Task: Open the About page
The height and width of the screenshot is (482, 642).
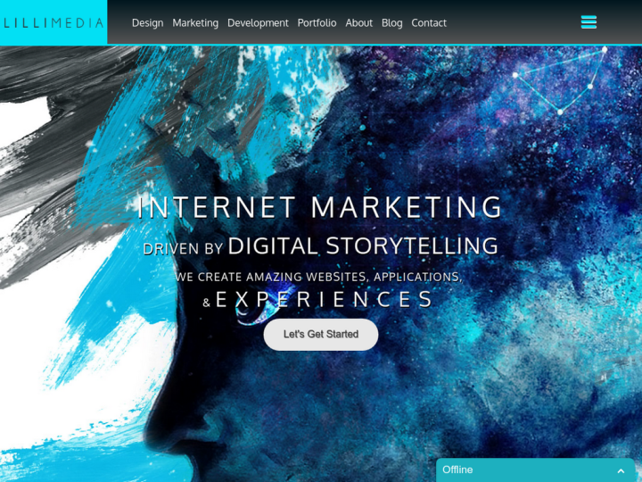Action: [x=359, y=23]
